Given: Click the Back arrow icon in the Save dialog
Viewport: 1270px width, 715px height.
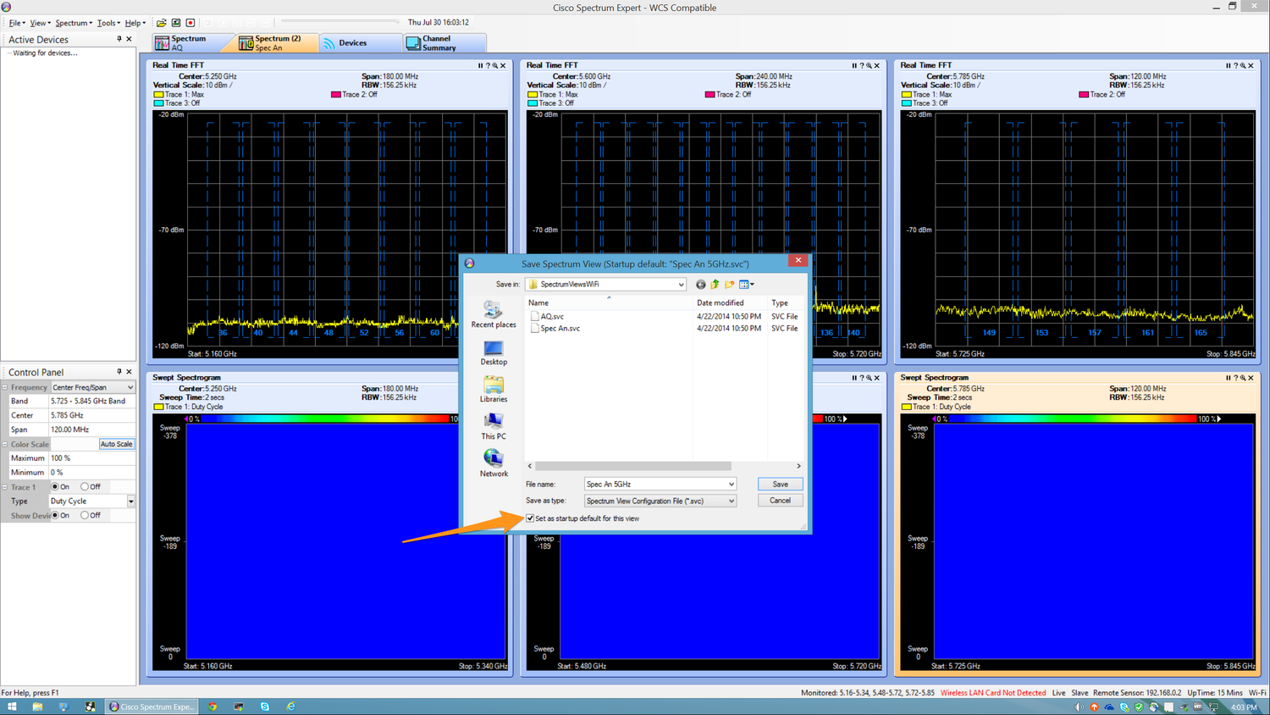Looking at the screenshot, I should pyautogui.click(x=700, y=285).
